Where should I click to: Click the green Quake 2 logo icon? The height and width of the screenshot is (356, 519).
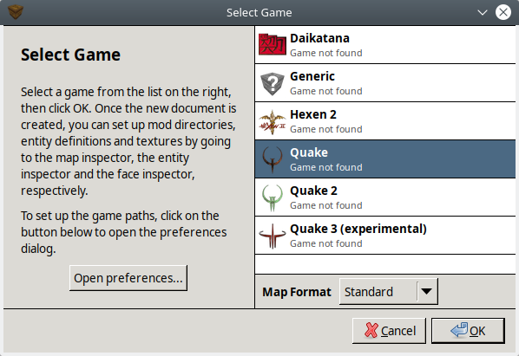click(x=272, y=197)
